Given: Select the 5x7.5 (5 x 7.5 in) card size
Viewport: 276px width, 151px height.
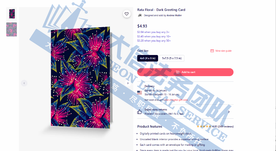Looking at the screenshot, I should pos(172,58).
